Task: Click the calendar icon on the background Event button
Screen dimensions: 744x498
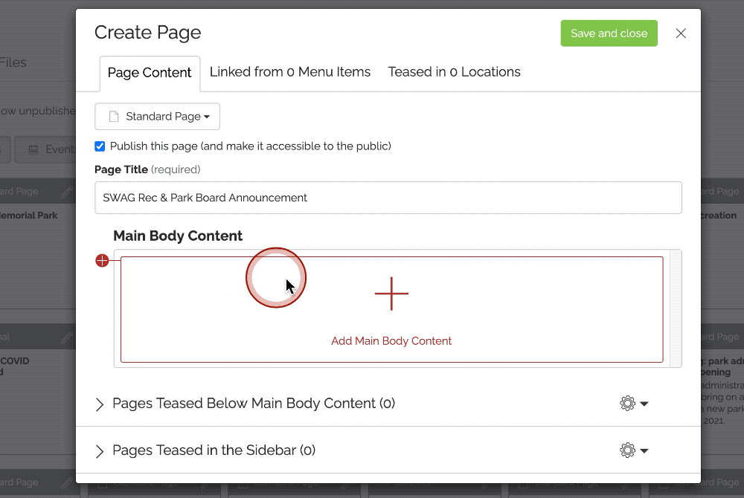Action: click(33, 149)
